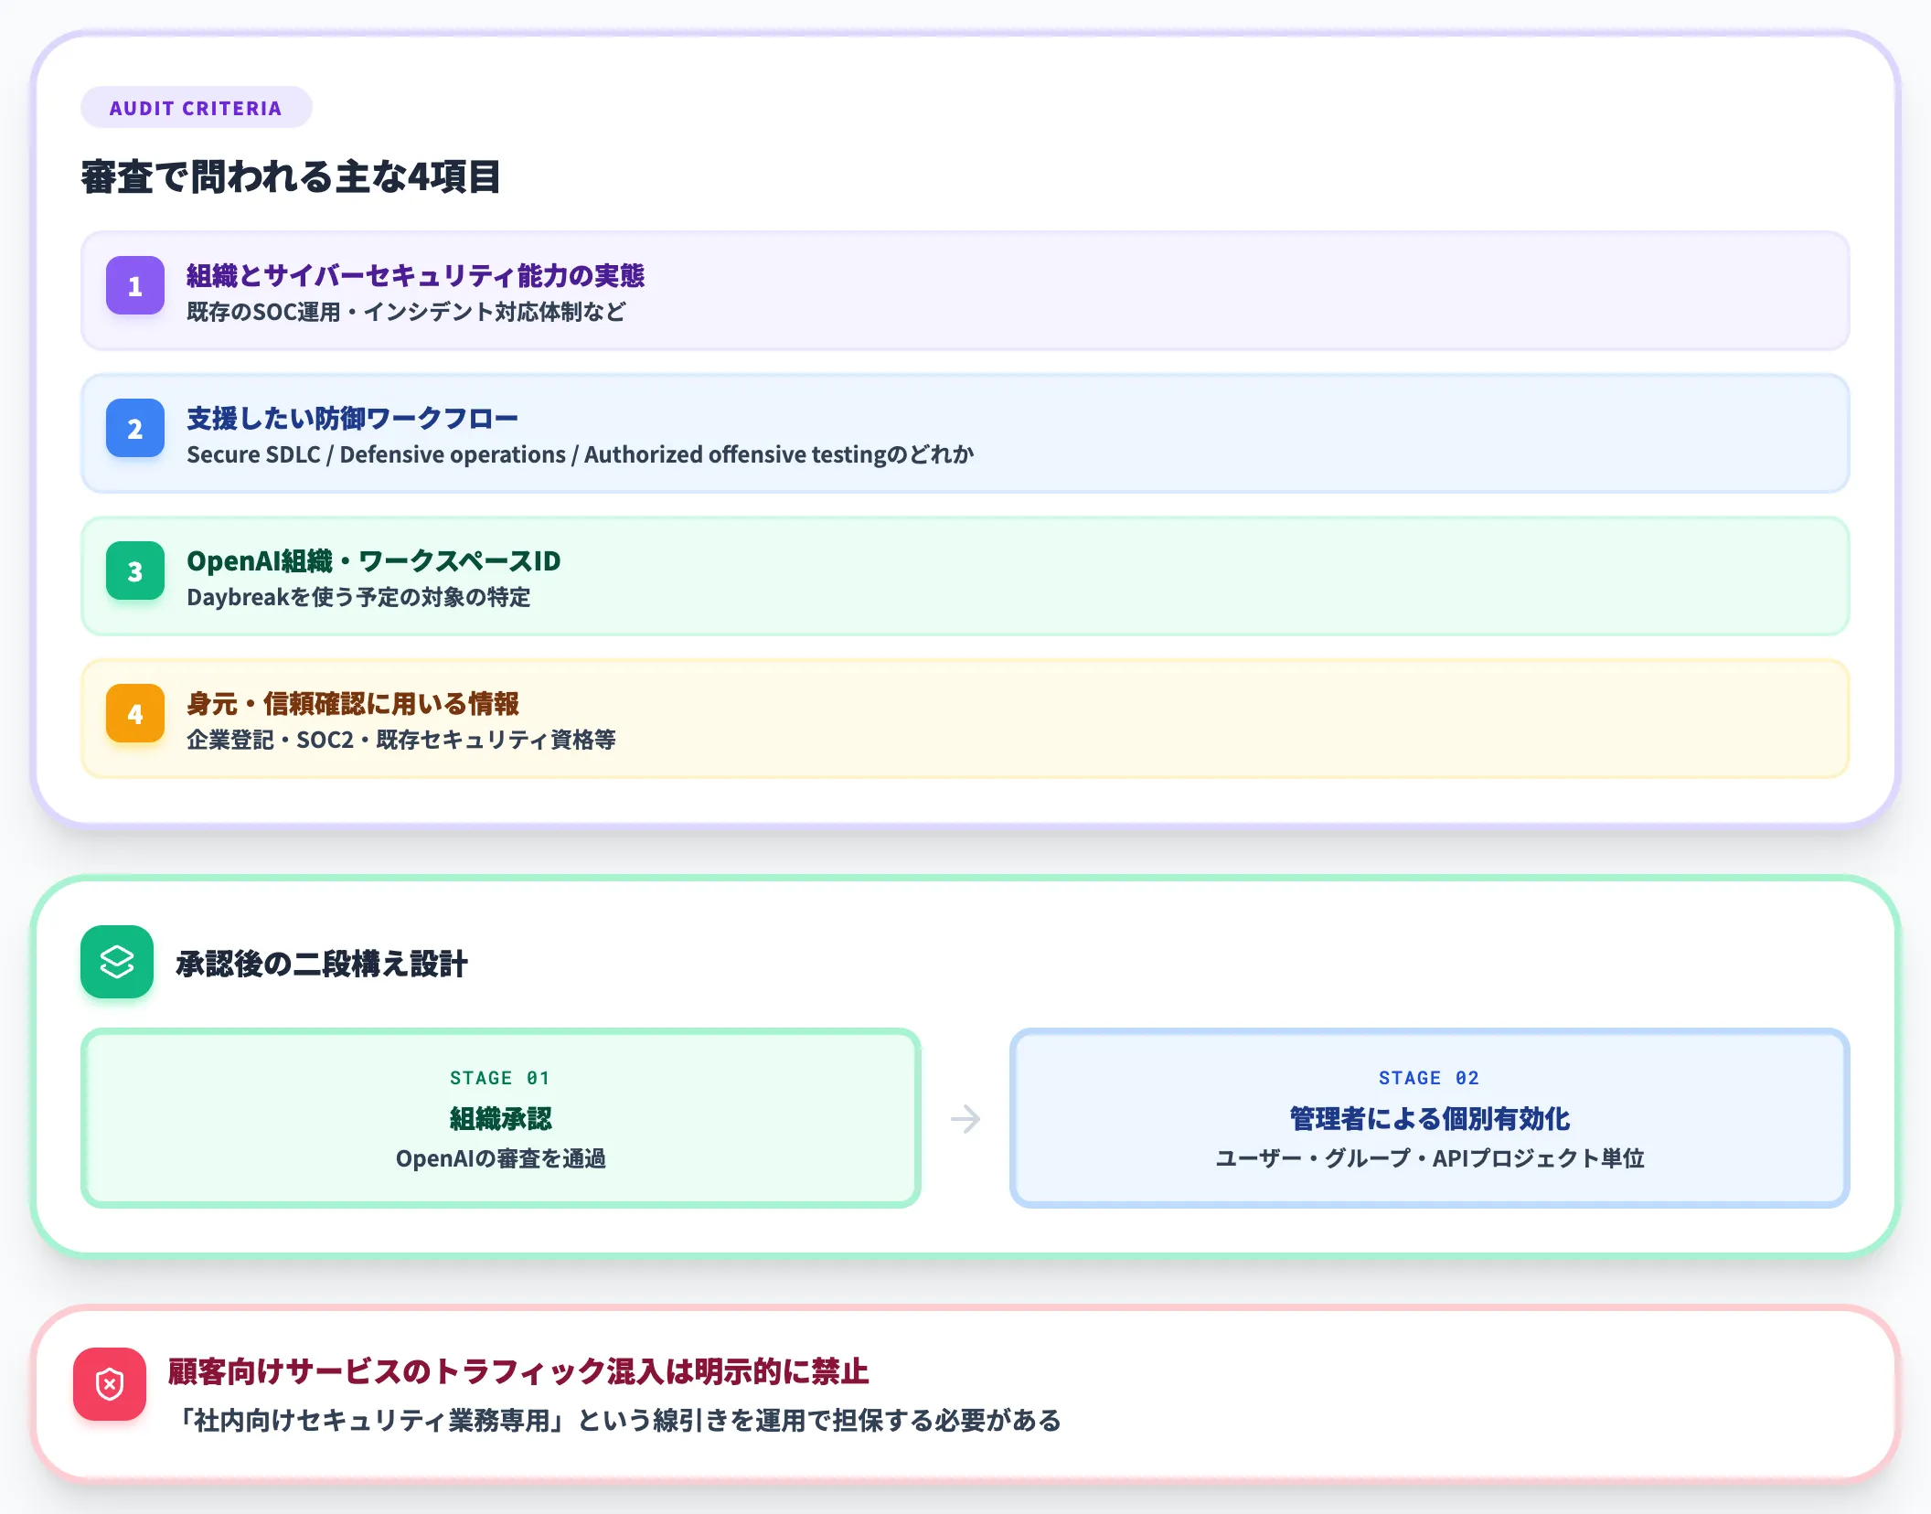Click text 既存のSOC運用・インシデント対応体制など
This screenshot has width=1931, height=1514.
click(x=406, y=312)
